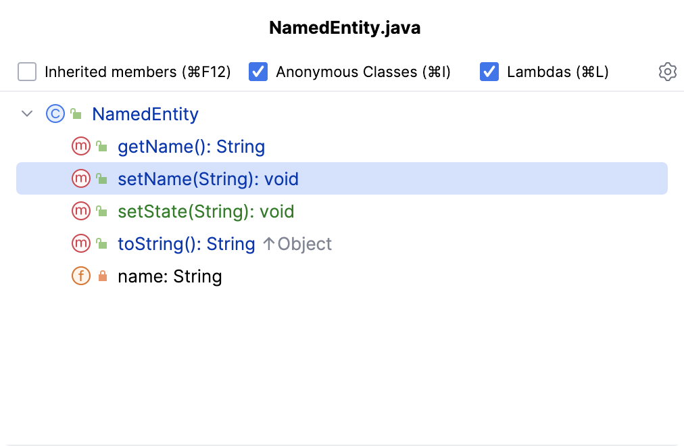Viewport: 684px width, 446px height.
Task: Click the field icon next to name: String
Action: 80,276
